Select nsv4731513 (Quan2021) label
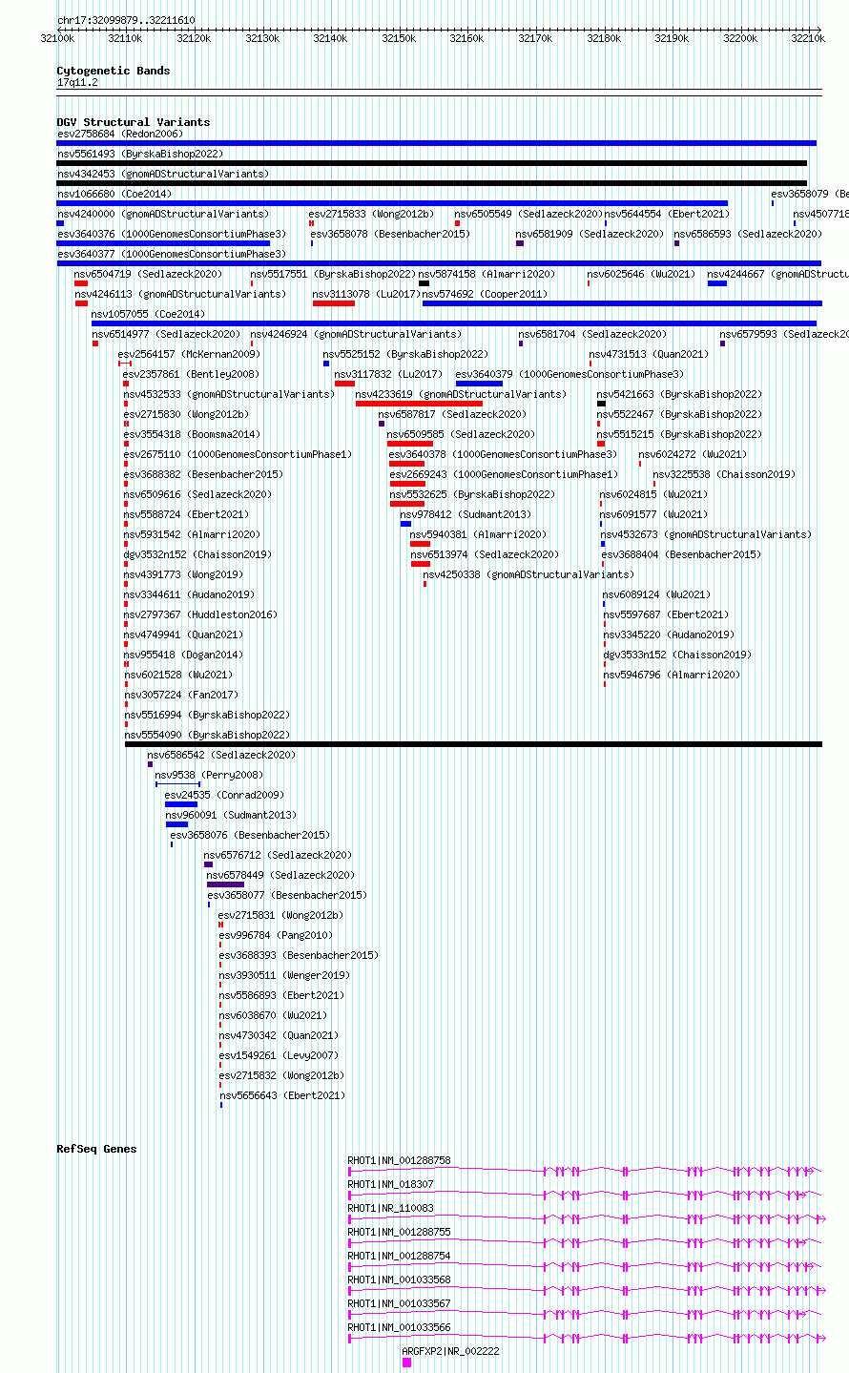 (x=649, y=354)
